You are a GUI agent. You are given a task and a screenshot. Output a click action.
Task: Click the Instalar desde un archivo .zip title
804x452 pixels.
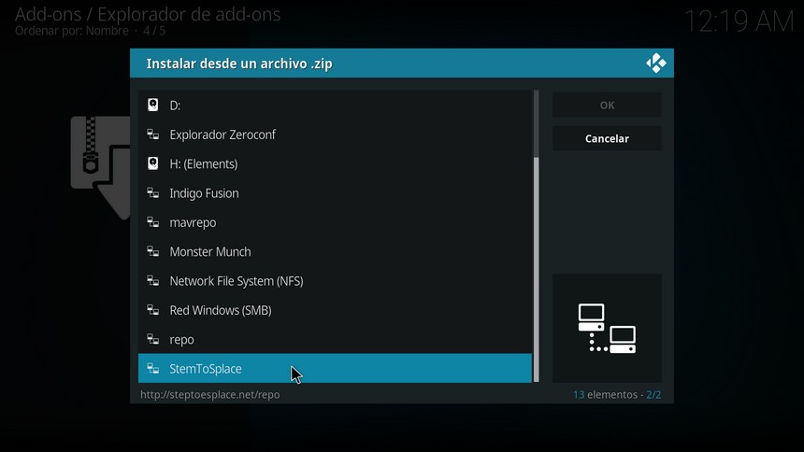pyautogui.click(x=239, y=64)
